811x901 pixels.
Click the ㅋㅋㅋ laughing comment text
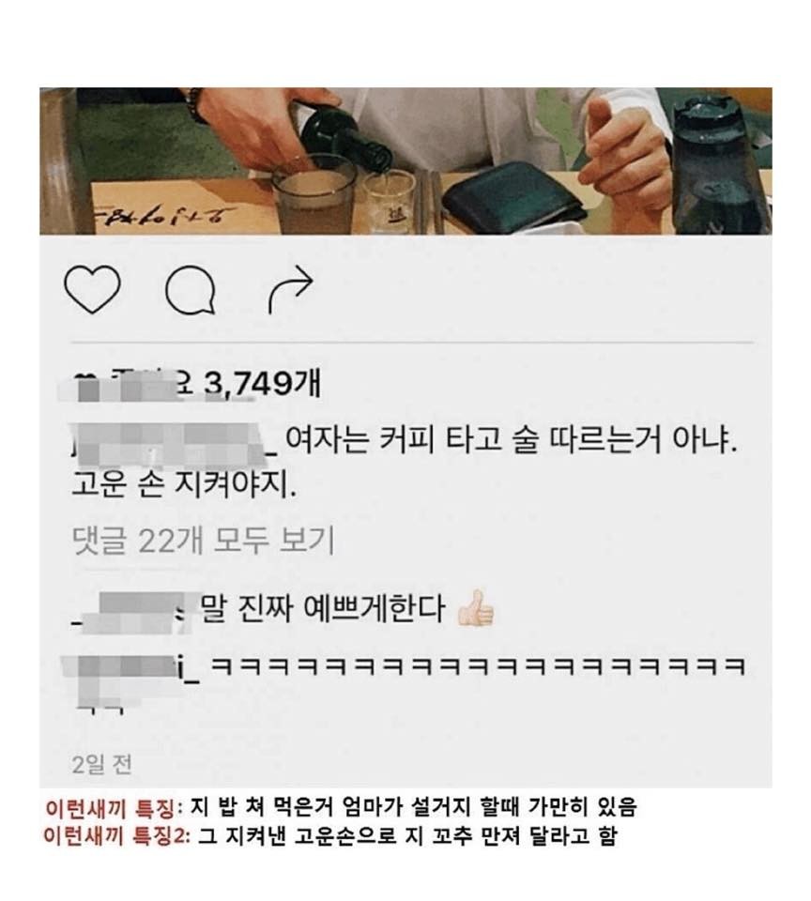pos(478,666)
